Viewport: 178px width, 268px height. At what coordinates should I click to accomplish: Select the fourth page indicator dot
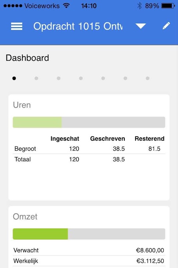click(x=81, y=78)
